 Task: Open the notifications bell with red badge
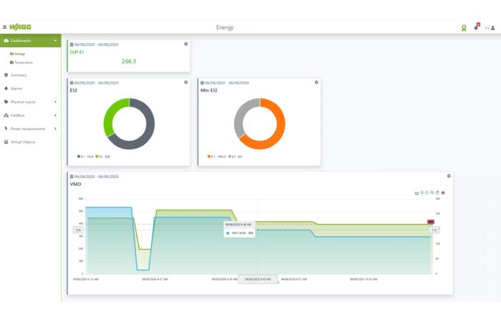pos(477,27)
